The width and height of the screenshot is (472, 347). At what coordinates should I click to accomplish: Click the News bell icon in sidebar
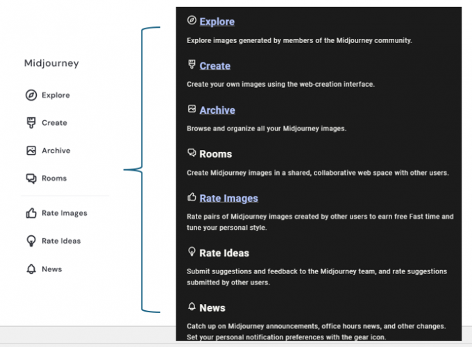[31, 269]
